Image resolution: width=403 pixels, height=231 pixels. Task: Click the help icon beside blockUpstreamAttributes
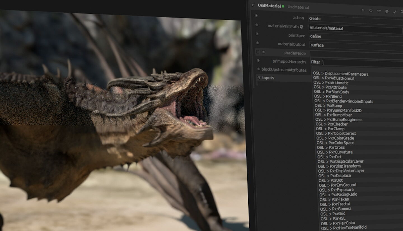pyautogui.click(x=259, y=69)
